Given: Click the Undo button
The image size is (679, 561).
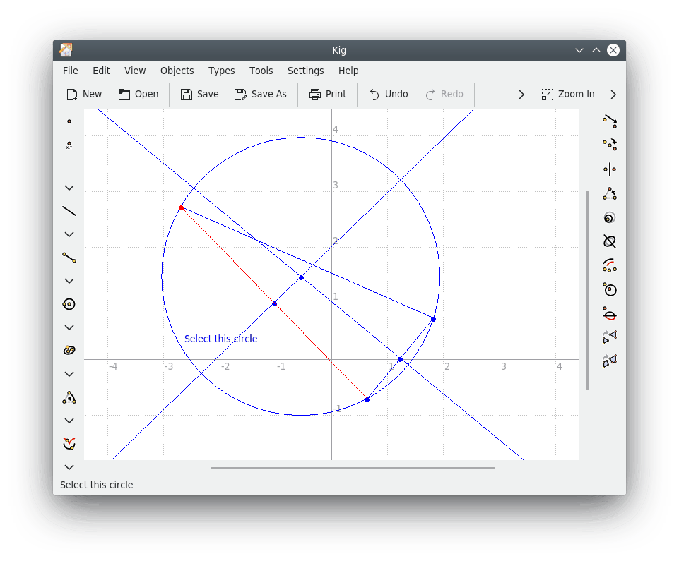Looking at the screenshot, I should 389,95.
